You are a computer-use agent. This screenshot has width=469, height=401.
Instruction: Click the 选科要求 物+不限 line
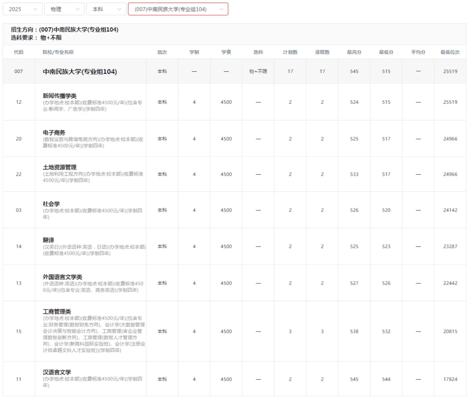[x=36, y=37]
